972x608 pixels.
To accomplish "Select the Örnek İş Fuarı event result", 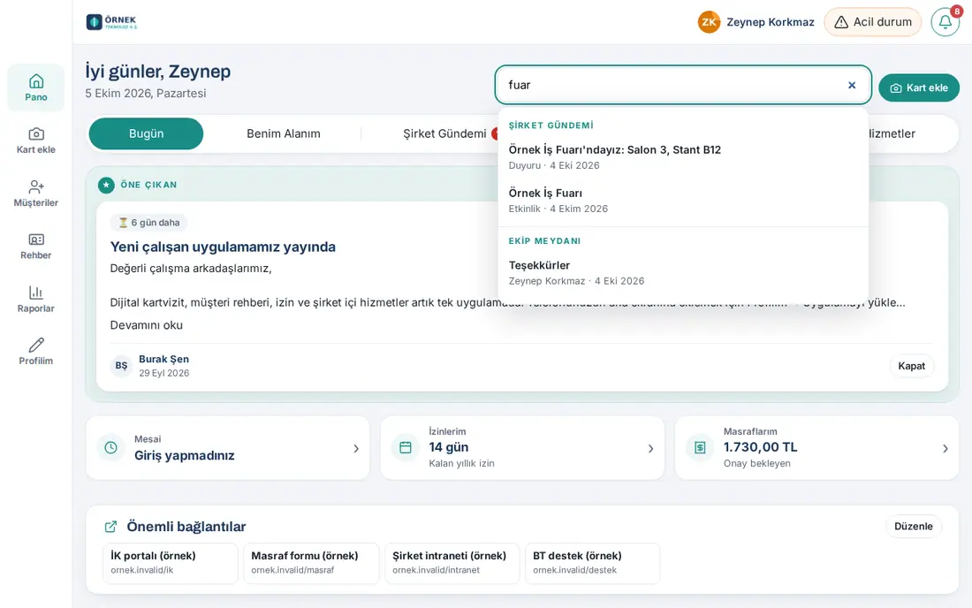I will (683, 201).
